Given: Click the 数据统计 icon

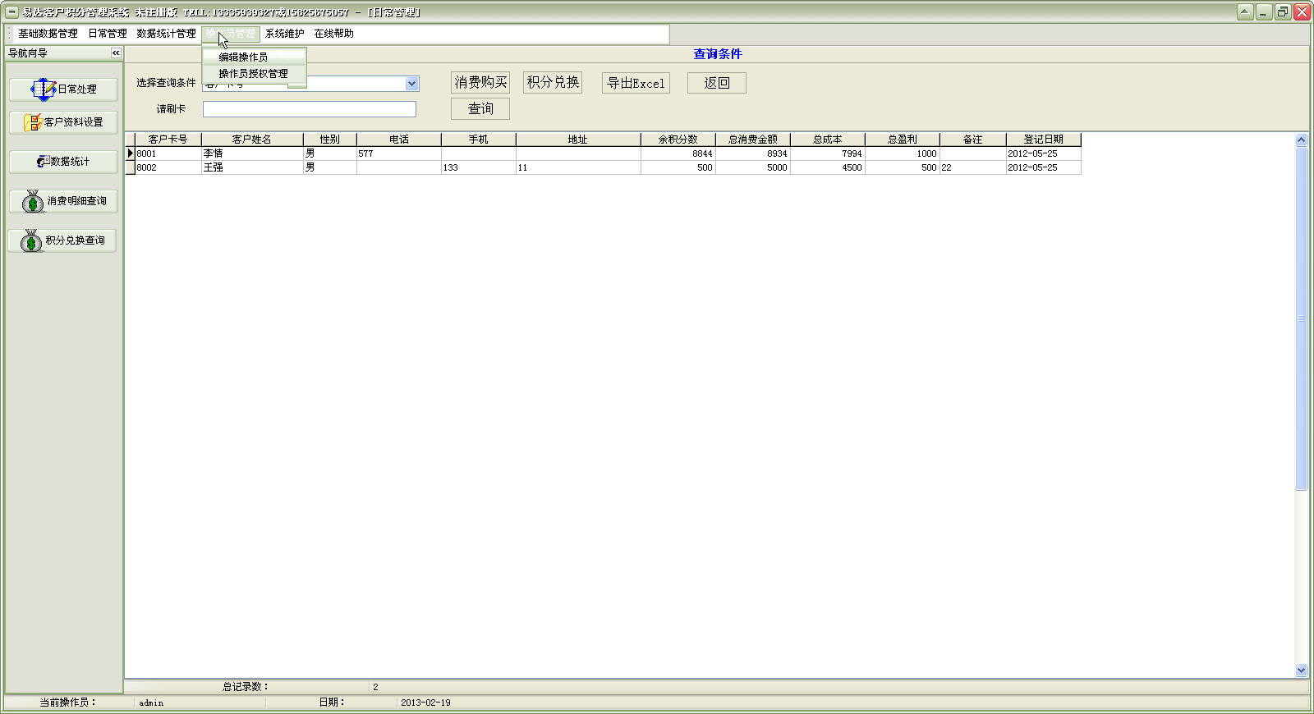Looking at the screenshot, I should pos(43,162).
